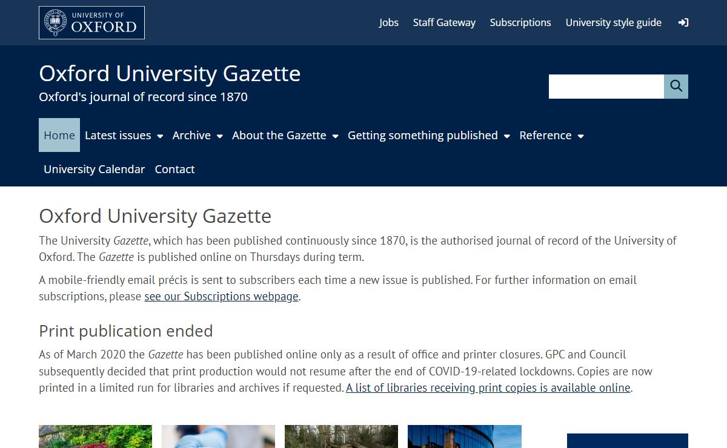Click the University of Oxford logo

click(x=91, y=23)
